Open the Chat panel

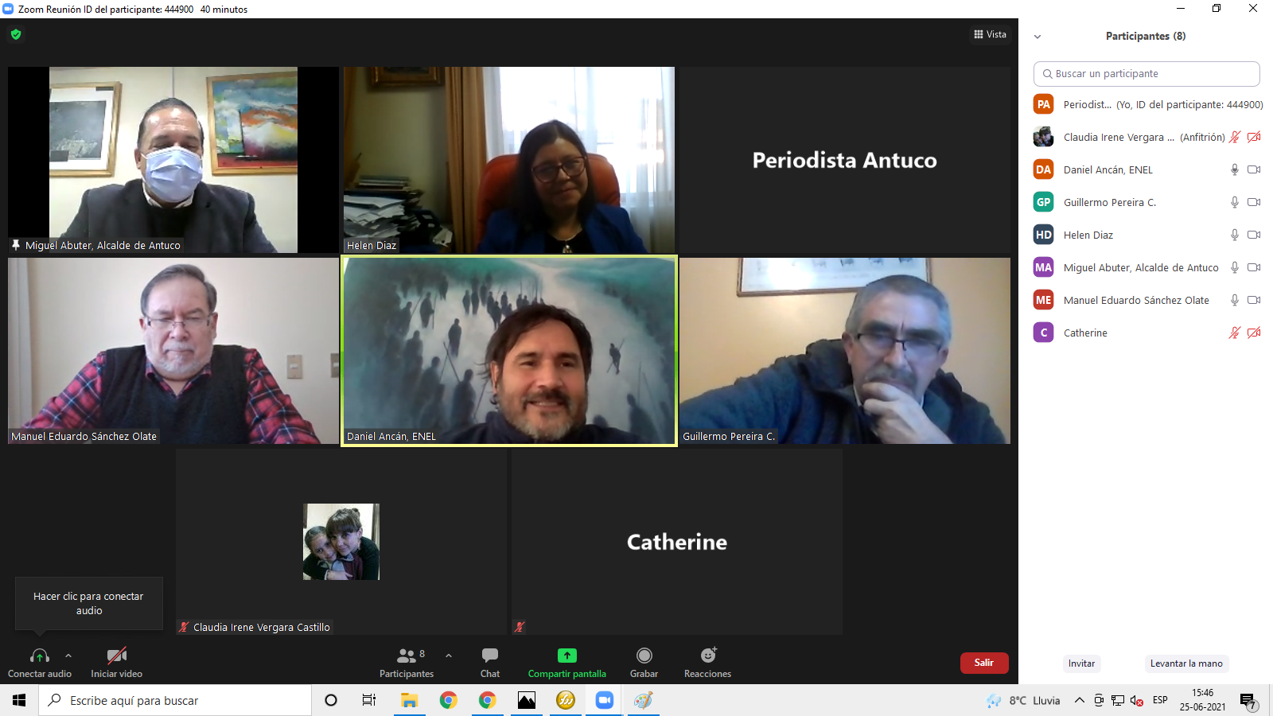coord(490,662)
